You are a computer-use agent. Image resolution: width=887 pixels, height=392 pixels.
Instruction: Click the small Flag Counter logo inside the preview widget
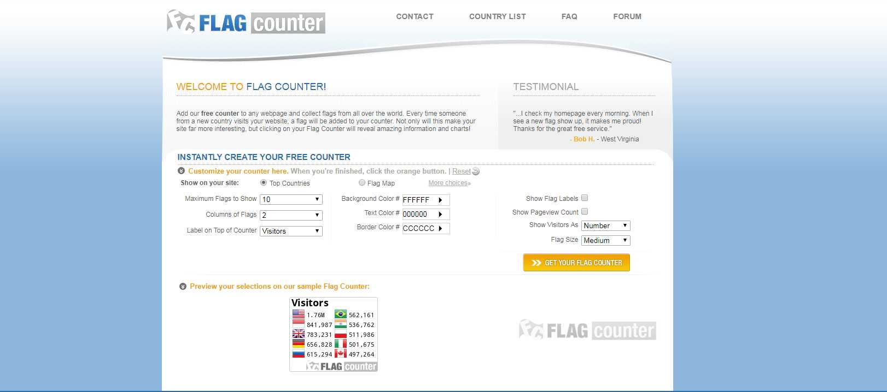(342, 366)
